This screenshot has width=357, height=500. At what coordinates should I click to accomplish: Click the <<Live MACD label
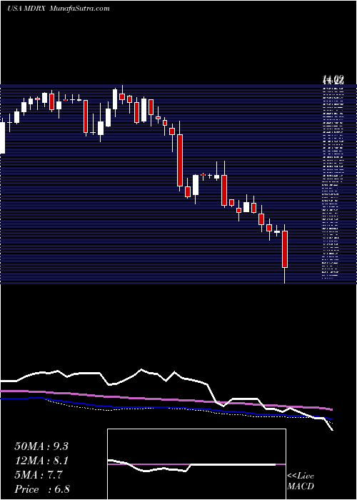[301, 481]
